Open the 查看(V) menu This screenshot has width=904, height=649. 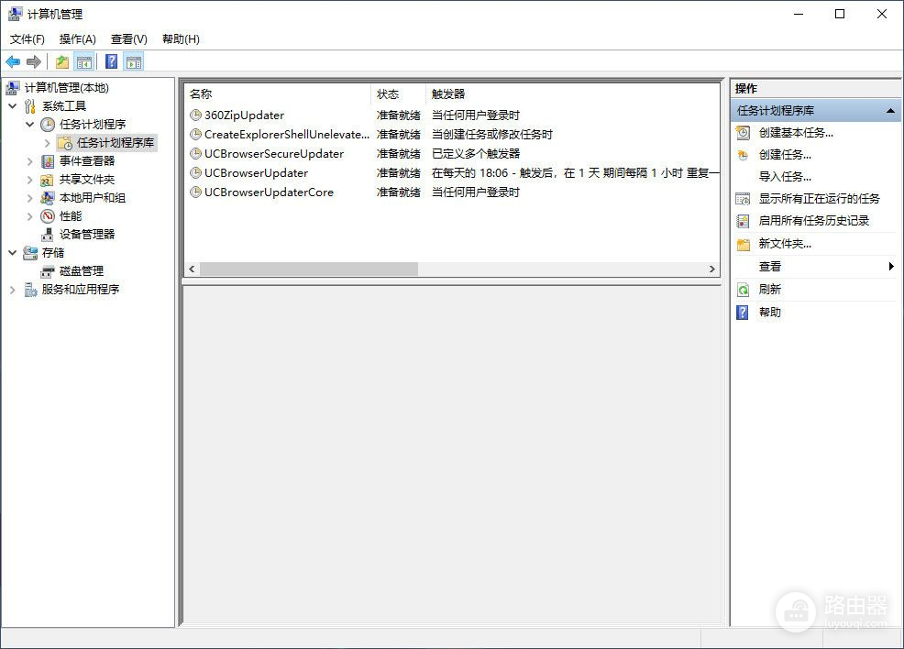point(128,39)
